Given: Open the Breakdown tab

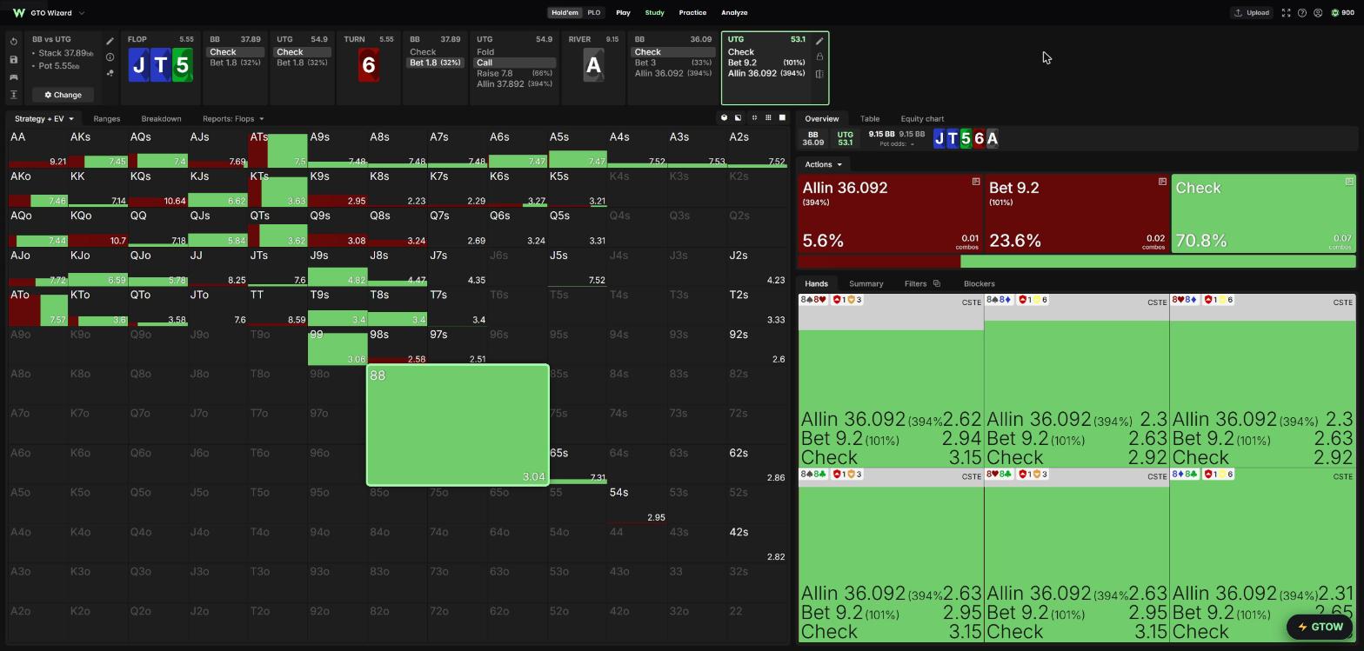Looking at the screenshot, I should tap(162, 119).
